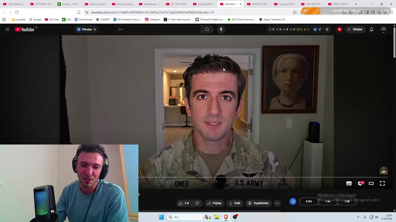Viewport: 396px width, 222px height.
Task: Open browser apps grid in bookmarks bar
Action: [x=4, y=19]
